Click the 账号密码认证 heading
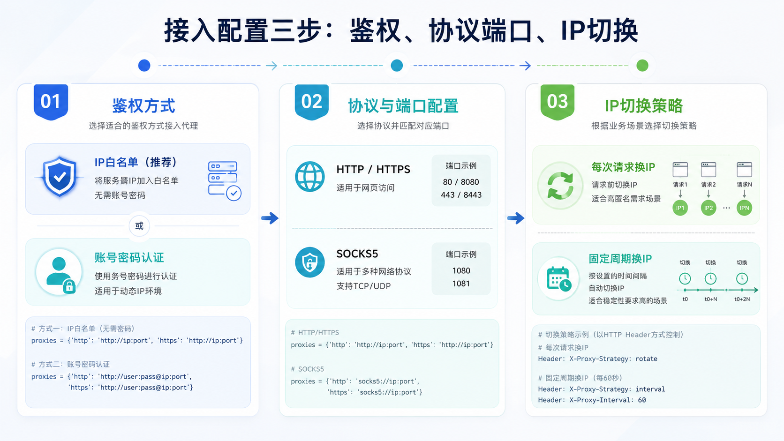Image resolution: width=784 pixels, height=441 pixels. click(x=129, y=258)
